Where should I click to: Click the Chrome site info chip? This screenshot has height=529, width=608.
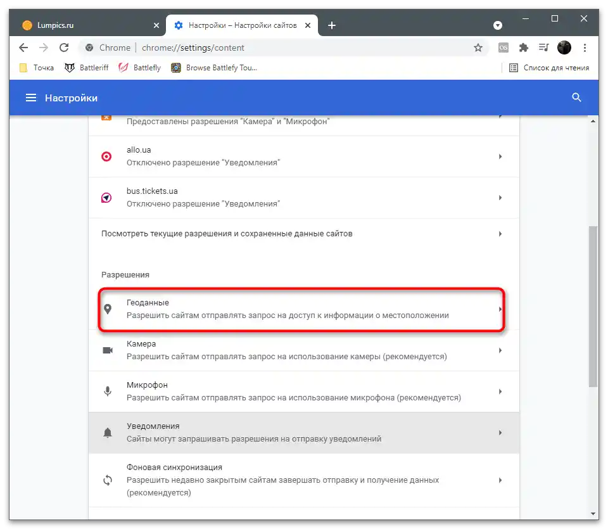point(108,48)
